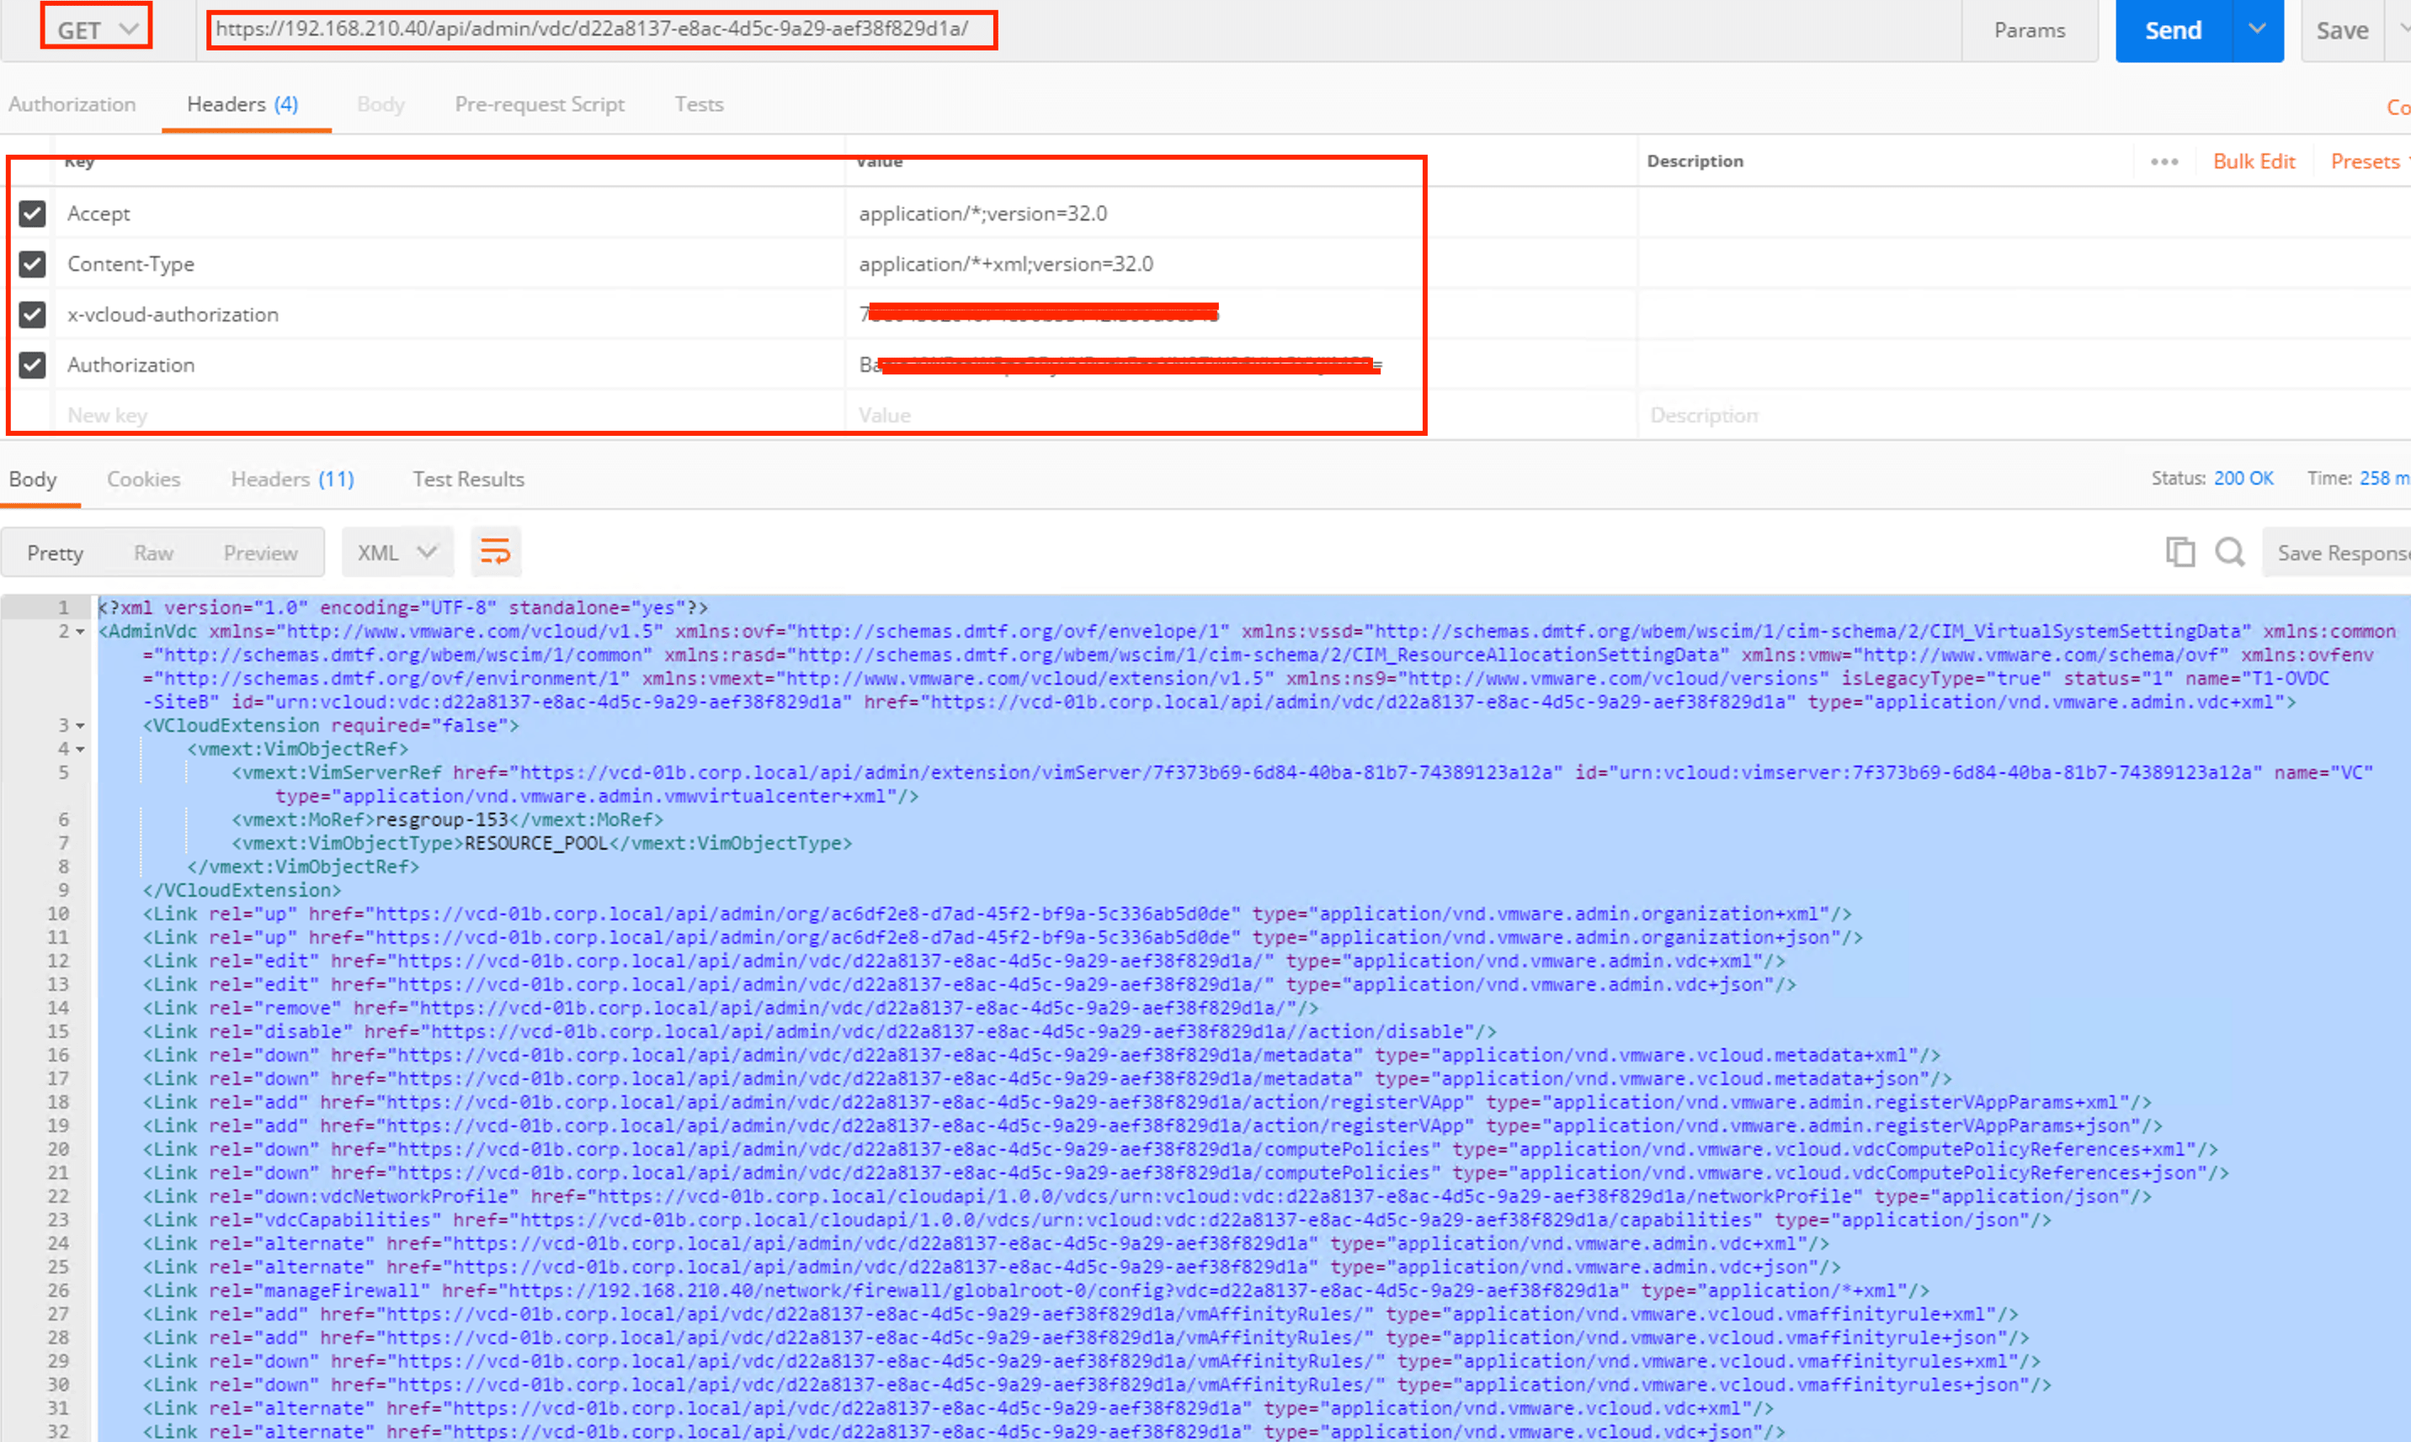Collapse the VCloudExtension fold arrow on line 3
Viewport: 2411px width, 1442px height.
pos(81,726)
